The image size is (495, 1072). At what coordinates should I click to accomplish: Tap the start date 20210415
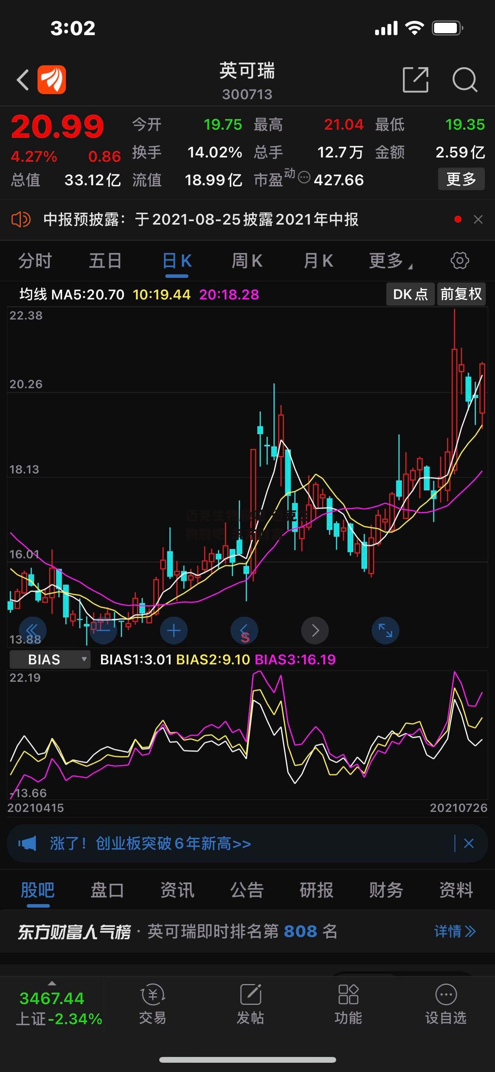click(x=36, y=808)
